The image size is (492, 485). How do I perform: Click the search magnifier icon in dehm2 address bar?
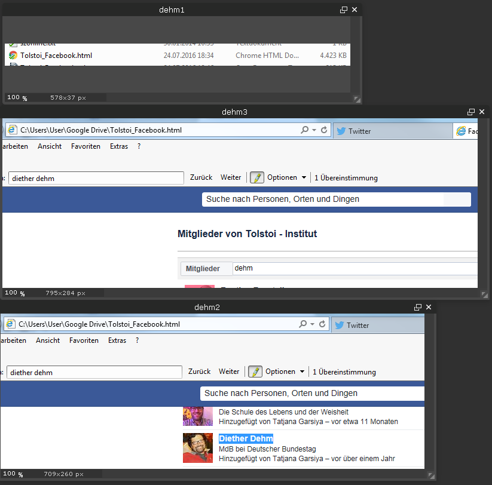[x=302, y=324]
